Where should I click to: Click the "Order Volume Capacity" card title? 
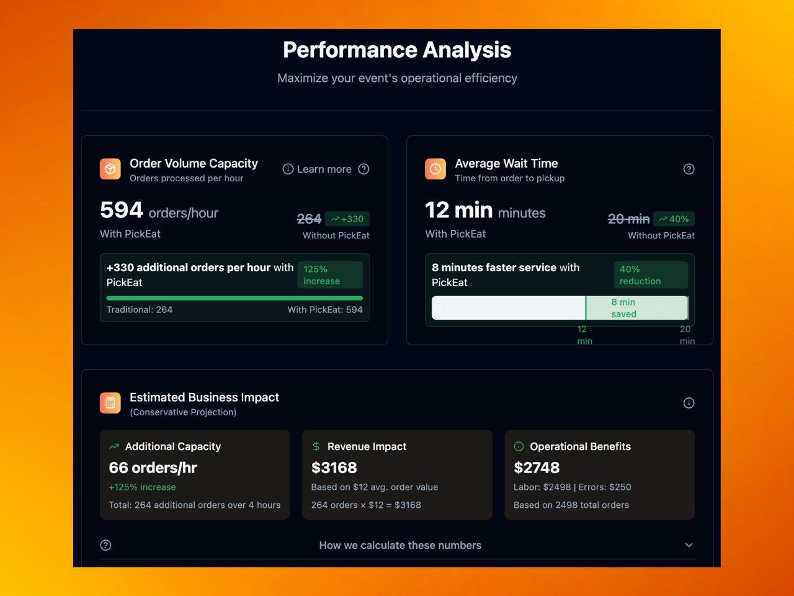click(x=194, y=163)
